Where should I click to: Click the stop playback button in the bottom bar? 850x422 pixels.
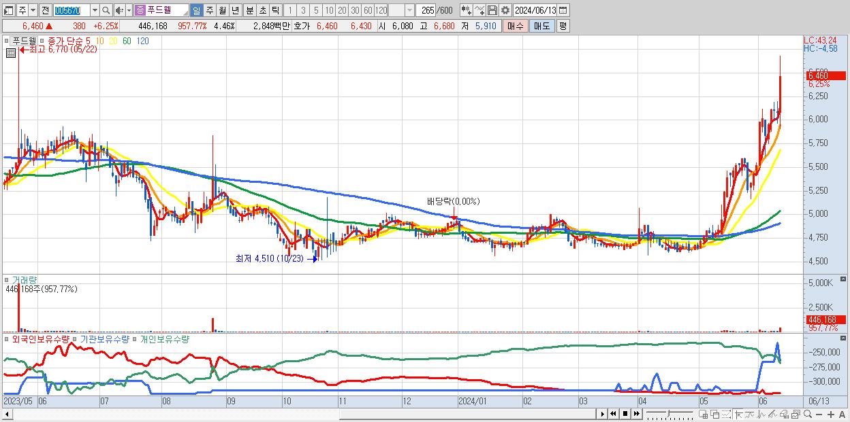tap(625, 414)
